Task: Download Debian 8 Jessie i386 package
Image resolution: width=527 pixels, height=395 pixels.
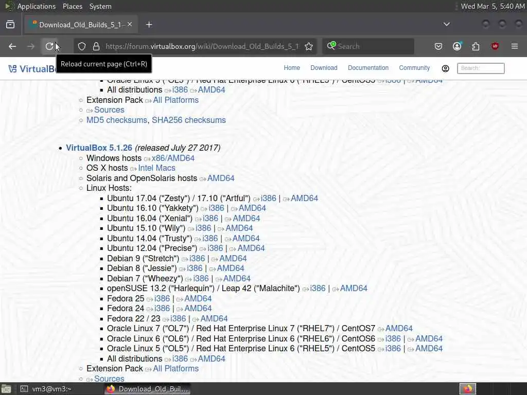Action: [195, 268]
